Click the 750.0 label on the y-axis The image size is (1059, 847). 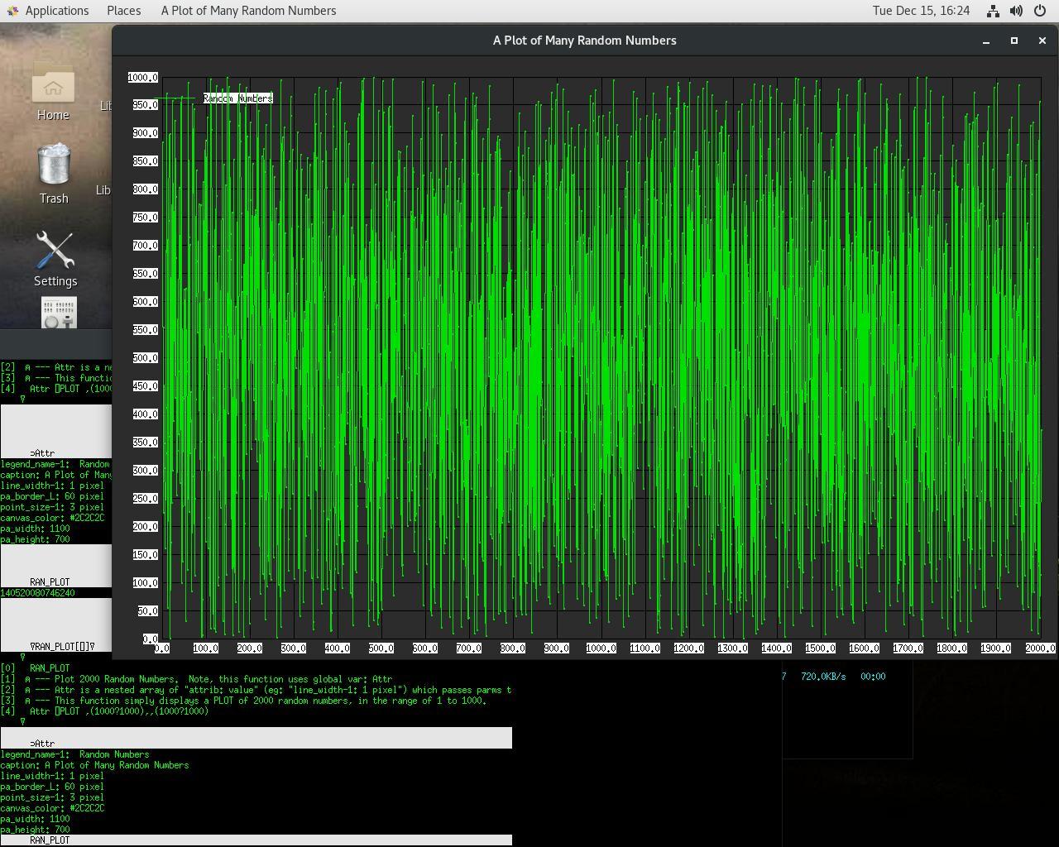point(145,218)
